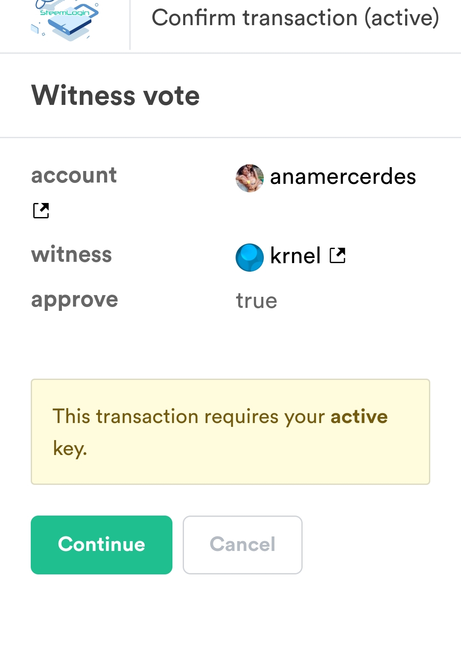This screenshot has height=655, width=461.
Task: Click the line under the Witness vote heading
Action: click(230, 137)
